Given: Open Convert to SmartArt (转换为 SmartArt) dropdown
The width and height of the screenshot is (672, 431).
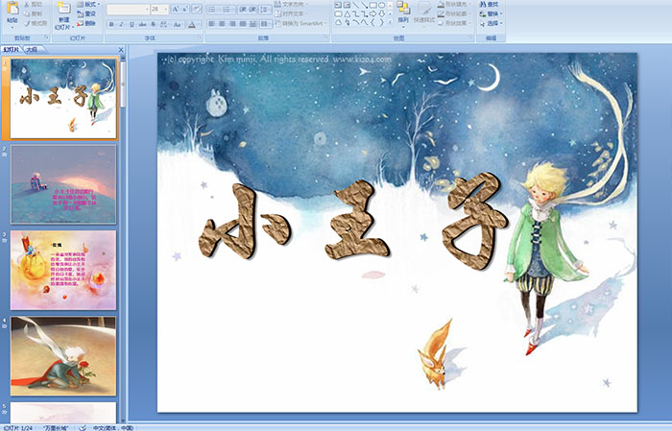Looking at the screenshot, I should pyautogui.click(x=301, y=23).
